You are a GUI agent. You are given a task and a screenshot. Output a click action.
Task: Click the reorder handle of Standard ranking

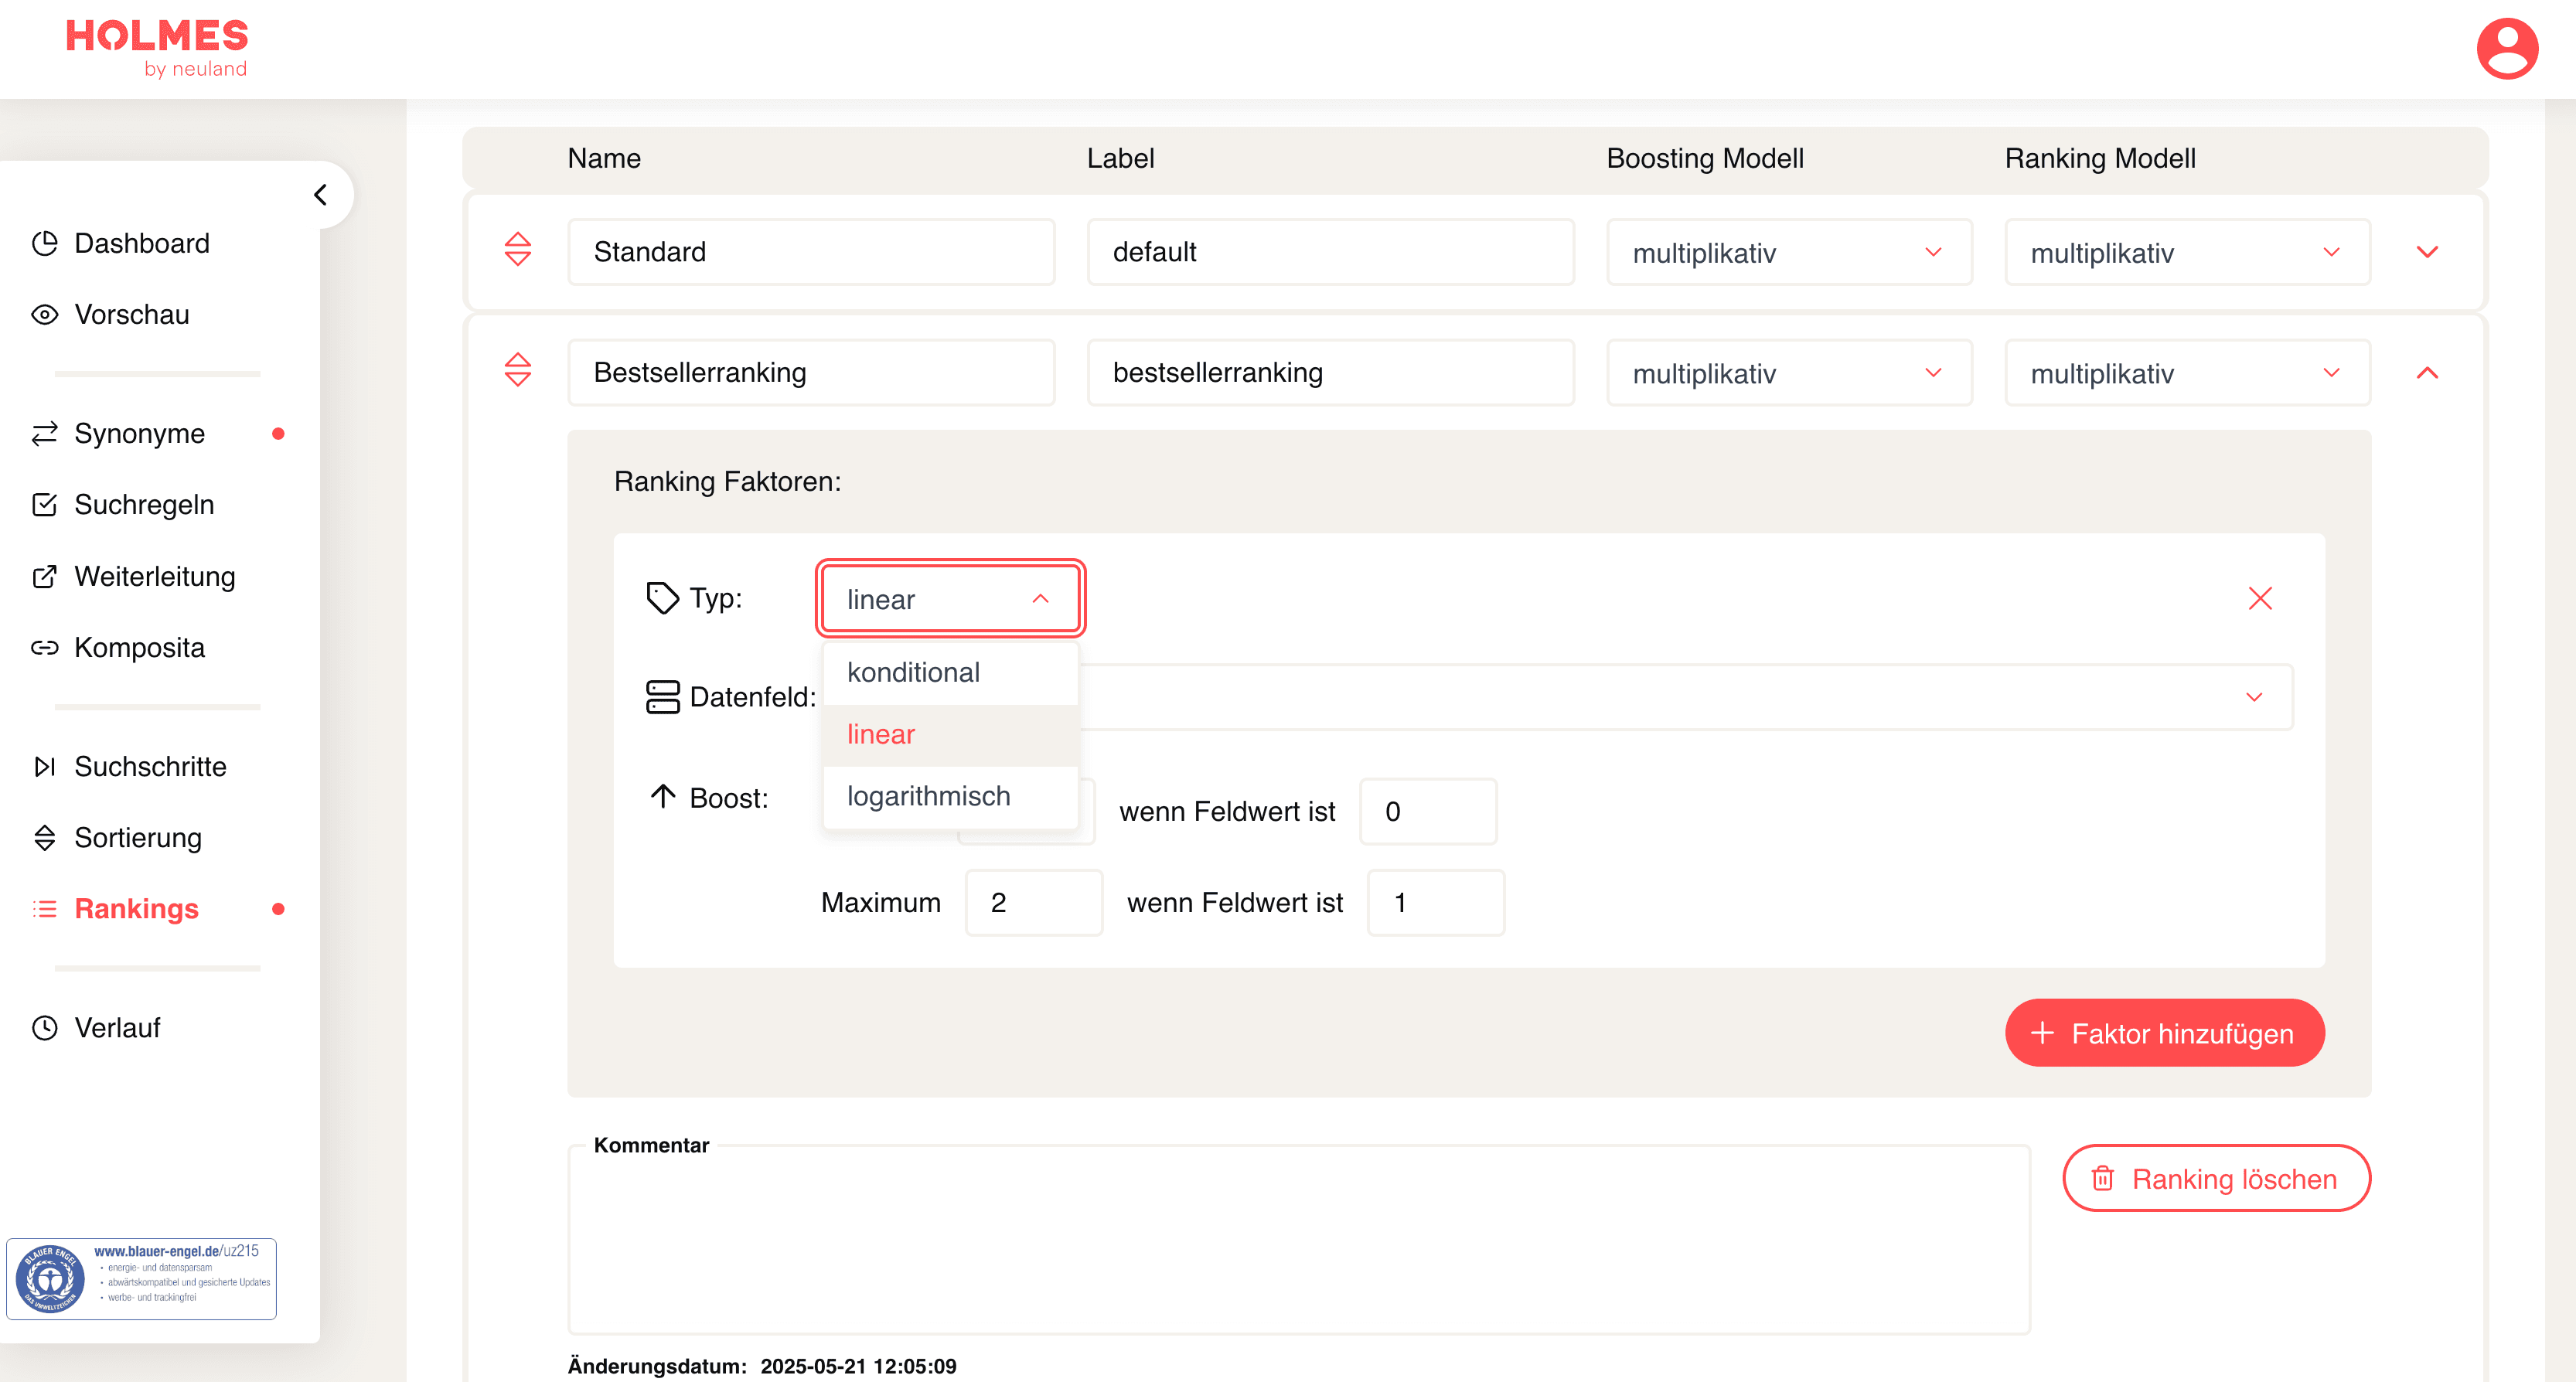[x=517, y=249]
